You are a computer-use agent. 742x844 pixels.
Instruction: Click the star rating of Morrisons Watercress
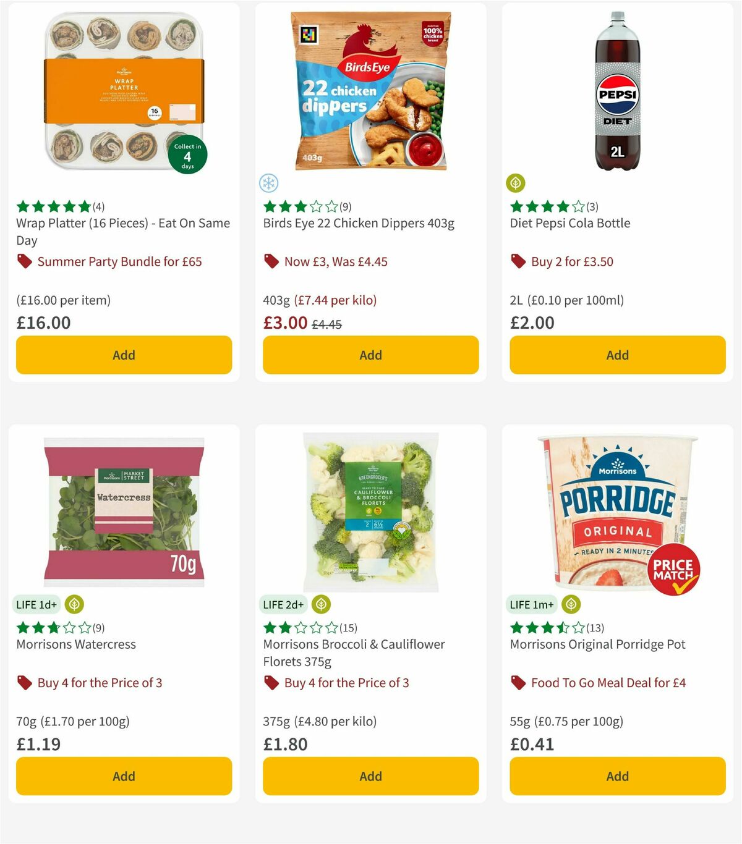[53, 627]
